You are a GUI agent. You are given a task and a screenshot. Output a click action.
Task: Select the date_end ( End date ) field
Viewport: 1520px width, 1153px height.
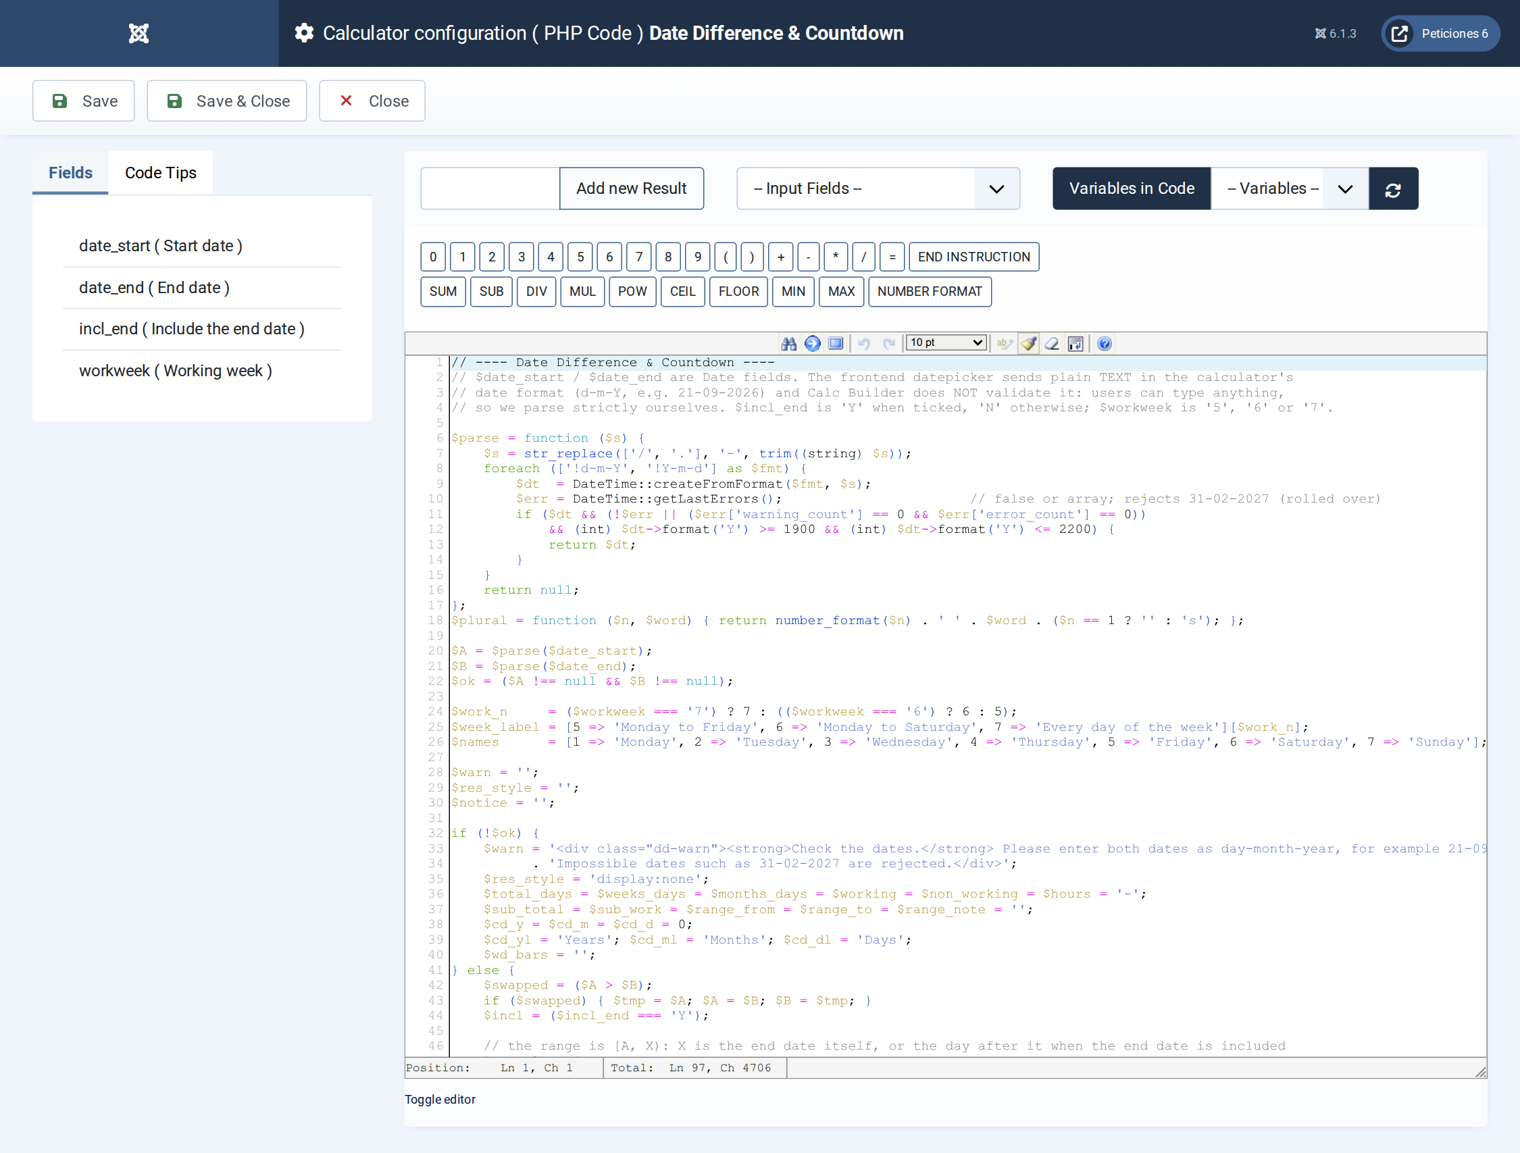[202, 288]
